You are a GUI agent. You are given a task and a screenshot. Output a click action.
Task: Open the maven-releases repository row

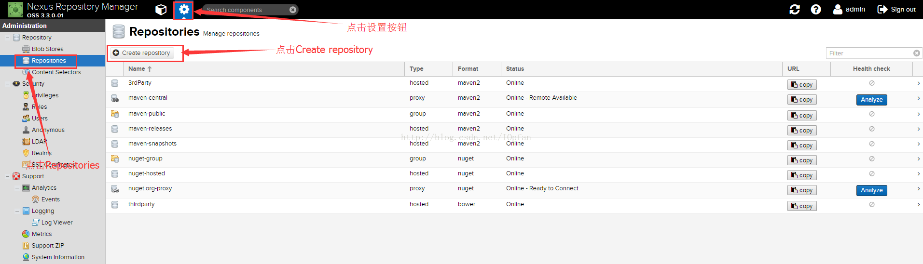[x=514, y=130]
